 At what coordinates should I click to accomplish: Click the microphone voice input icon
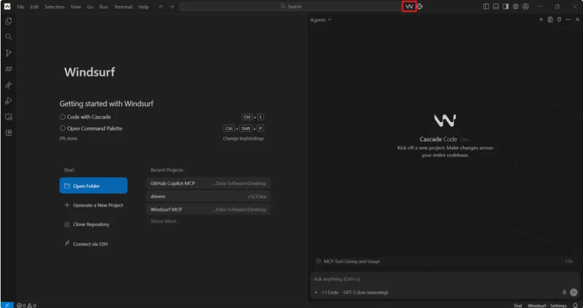[x=564, y=293]
